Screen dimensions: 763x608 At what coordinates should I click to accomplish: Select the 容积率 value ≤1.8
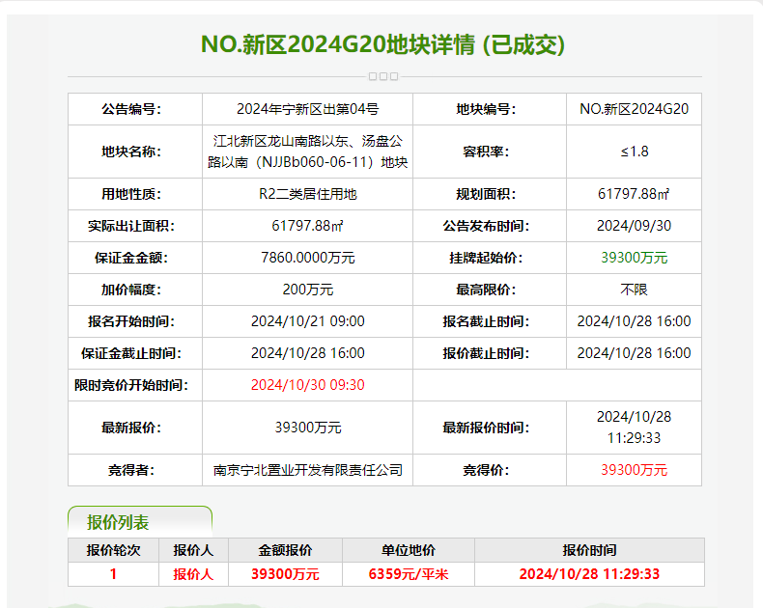(634, 152)
